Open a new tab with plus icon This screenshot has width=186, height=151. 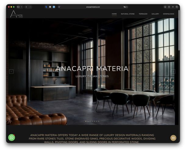(x=173, y=7)
